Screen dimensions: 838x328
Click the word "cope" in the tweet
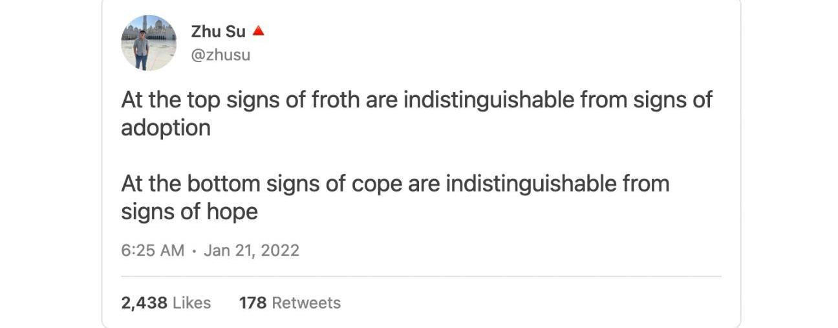377,184
